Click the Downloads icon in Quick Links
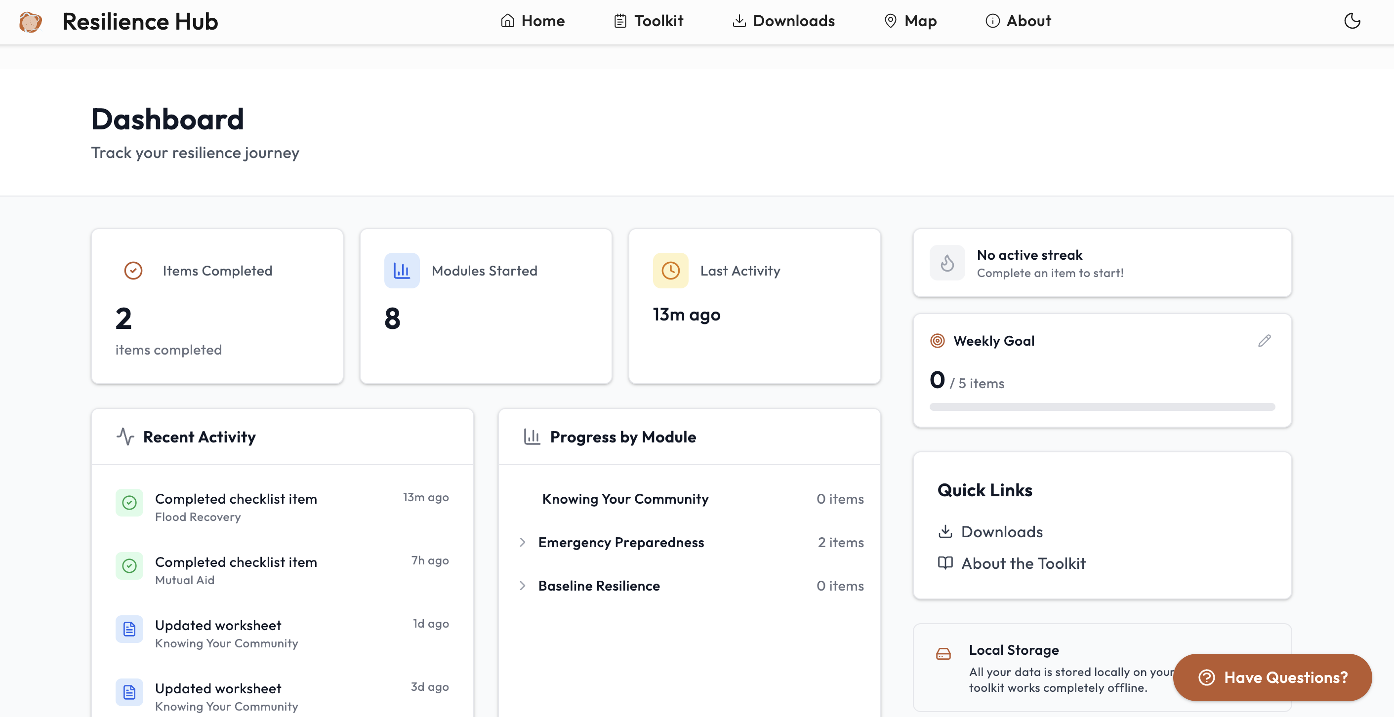The width and height of the screenshot is (1394, 717). pyautogui.click(x=945, y=531)
